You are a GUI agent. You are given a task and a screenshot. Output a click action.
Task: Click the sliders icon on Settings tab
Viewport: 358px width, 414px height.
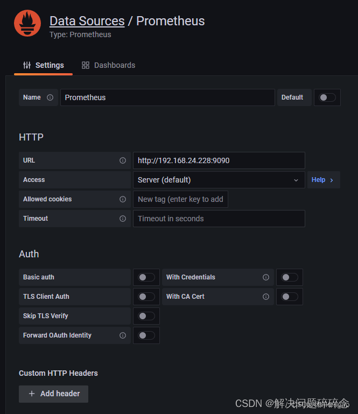(x=27, y=65)
